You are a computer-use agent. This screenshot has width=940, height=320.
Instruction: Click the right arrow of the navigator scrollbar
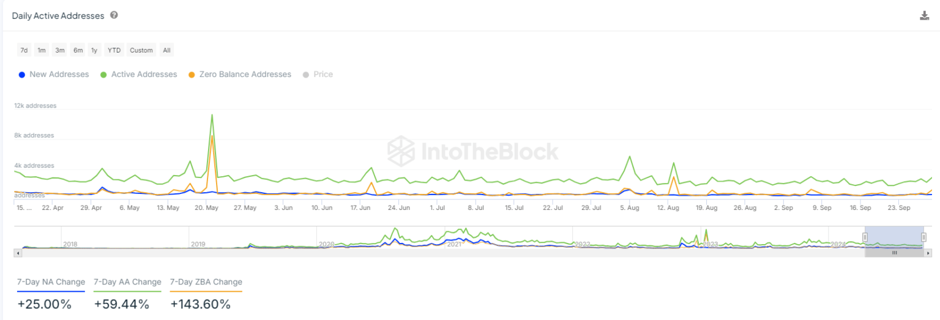tap(928, 252)
